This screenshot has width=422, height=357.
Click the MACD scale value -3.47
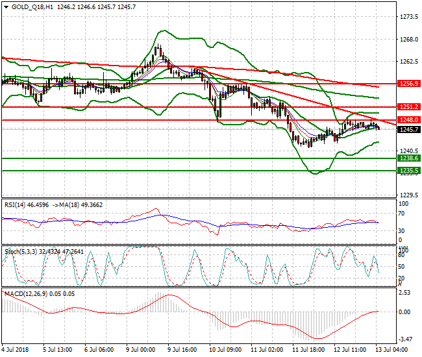[x=407, y=339]
